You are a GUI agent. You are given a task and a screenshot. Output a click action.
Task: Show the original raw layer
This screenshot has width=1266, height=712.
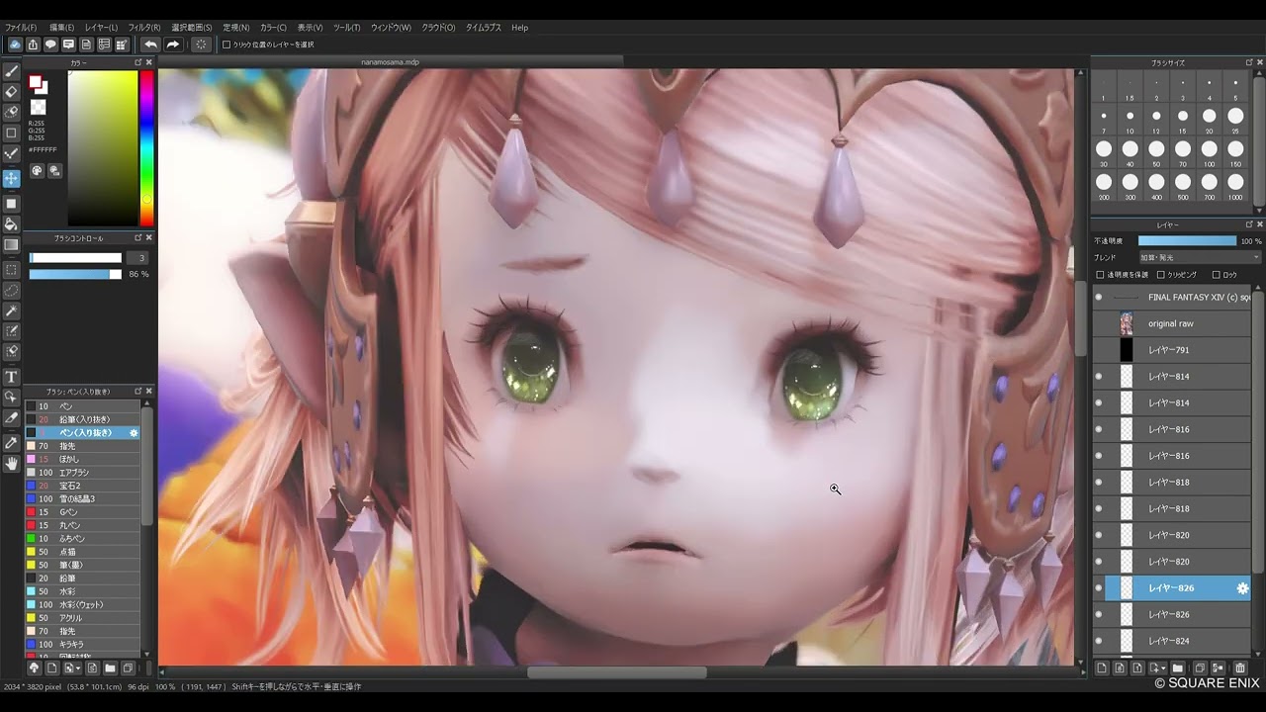[1098, 323]
